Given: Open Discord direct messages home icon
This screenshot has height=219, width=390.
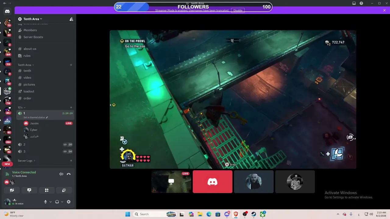Looking at the screenshot, I should coord(7,11).
